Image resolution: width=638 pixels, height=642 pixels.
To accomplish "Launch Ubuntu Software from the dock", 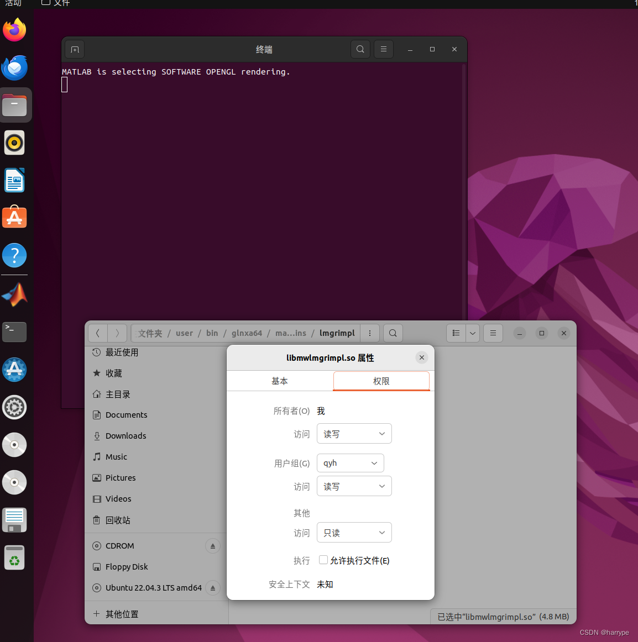I will tap(14, 217).
